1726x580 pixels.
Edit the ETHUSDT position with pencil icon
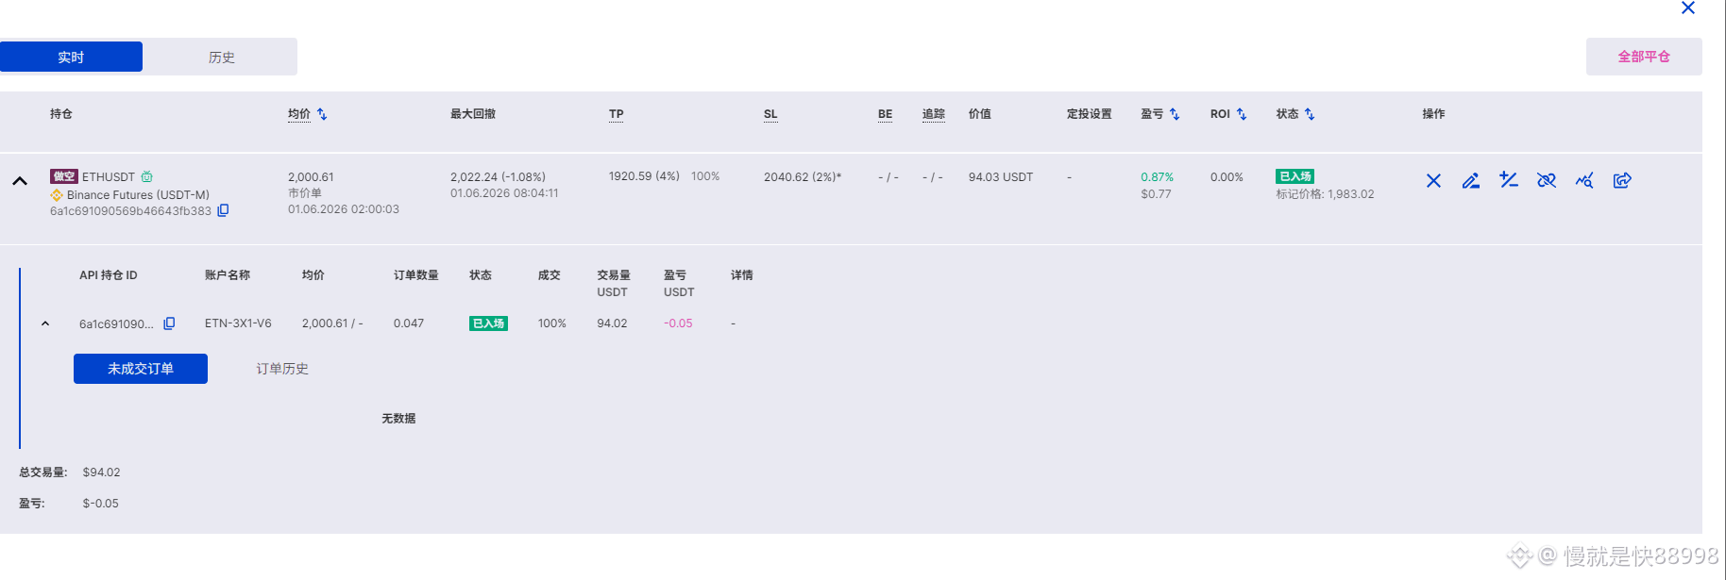tap(1471, 180)
